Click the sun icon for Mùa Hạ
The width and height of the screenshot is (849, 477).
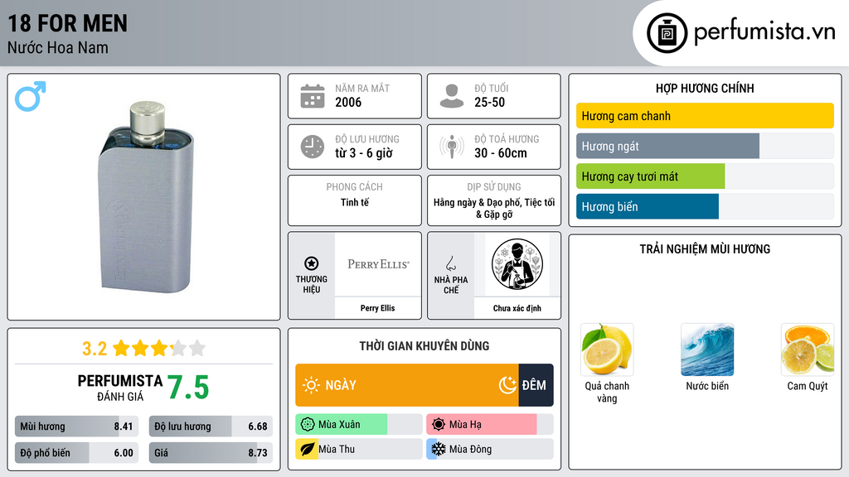(x=439, y=425)
